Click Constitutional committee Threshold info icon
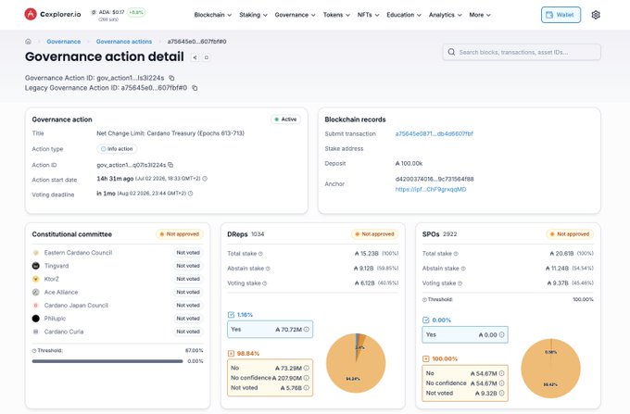 (34, 350)
